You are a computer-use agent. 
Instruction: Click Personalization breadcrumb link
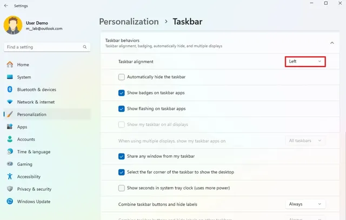(129, 22)
